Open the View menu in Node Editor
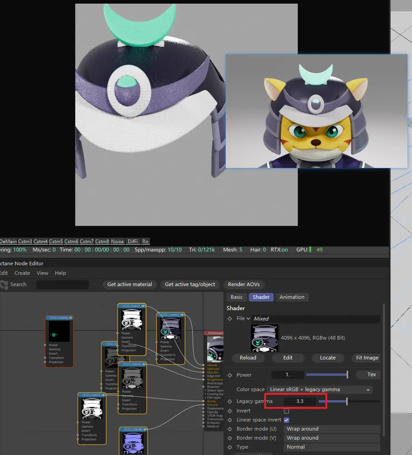Image resolution: width=412 pixels, height=455 pixels. coord(43,273)
